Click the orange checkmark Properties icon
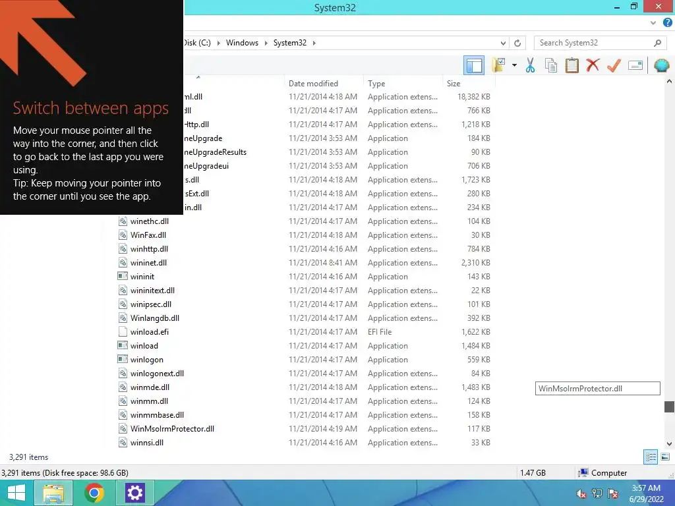The image size is (675, 506). (614, 65)
